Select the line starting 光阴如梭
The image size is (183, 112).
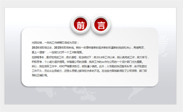tap(56, 43)
